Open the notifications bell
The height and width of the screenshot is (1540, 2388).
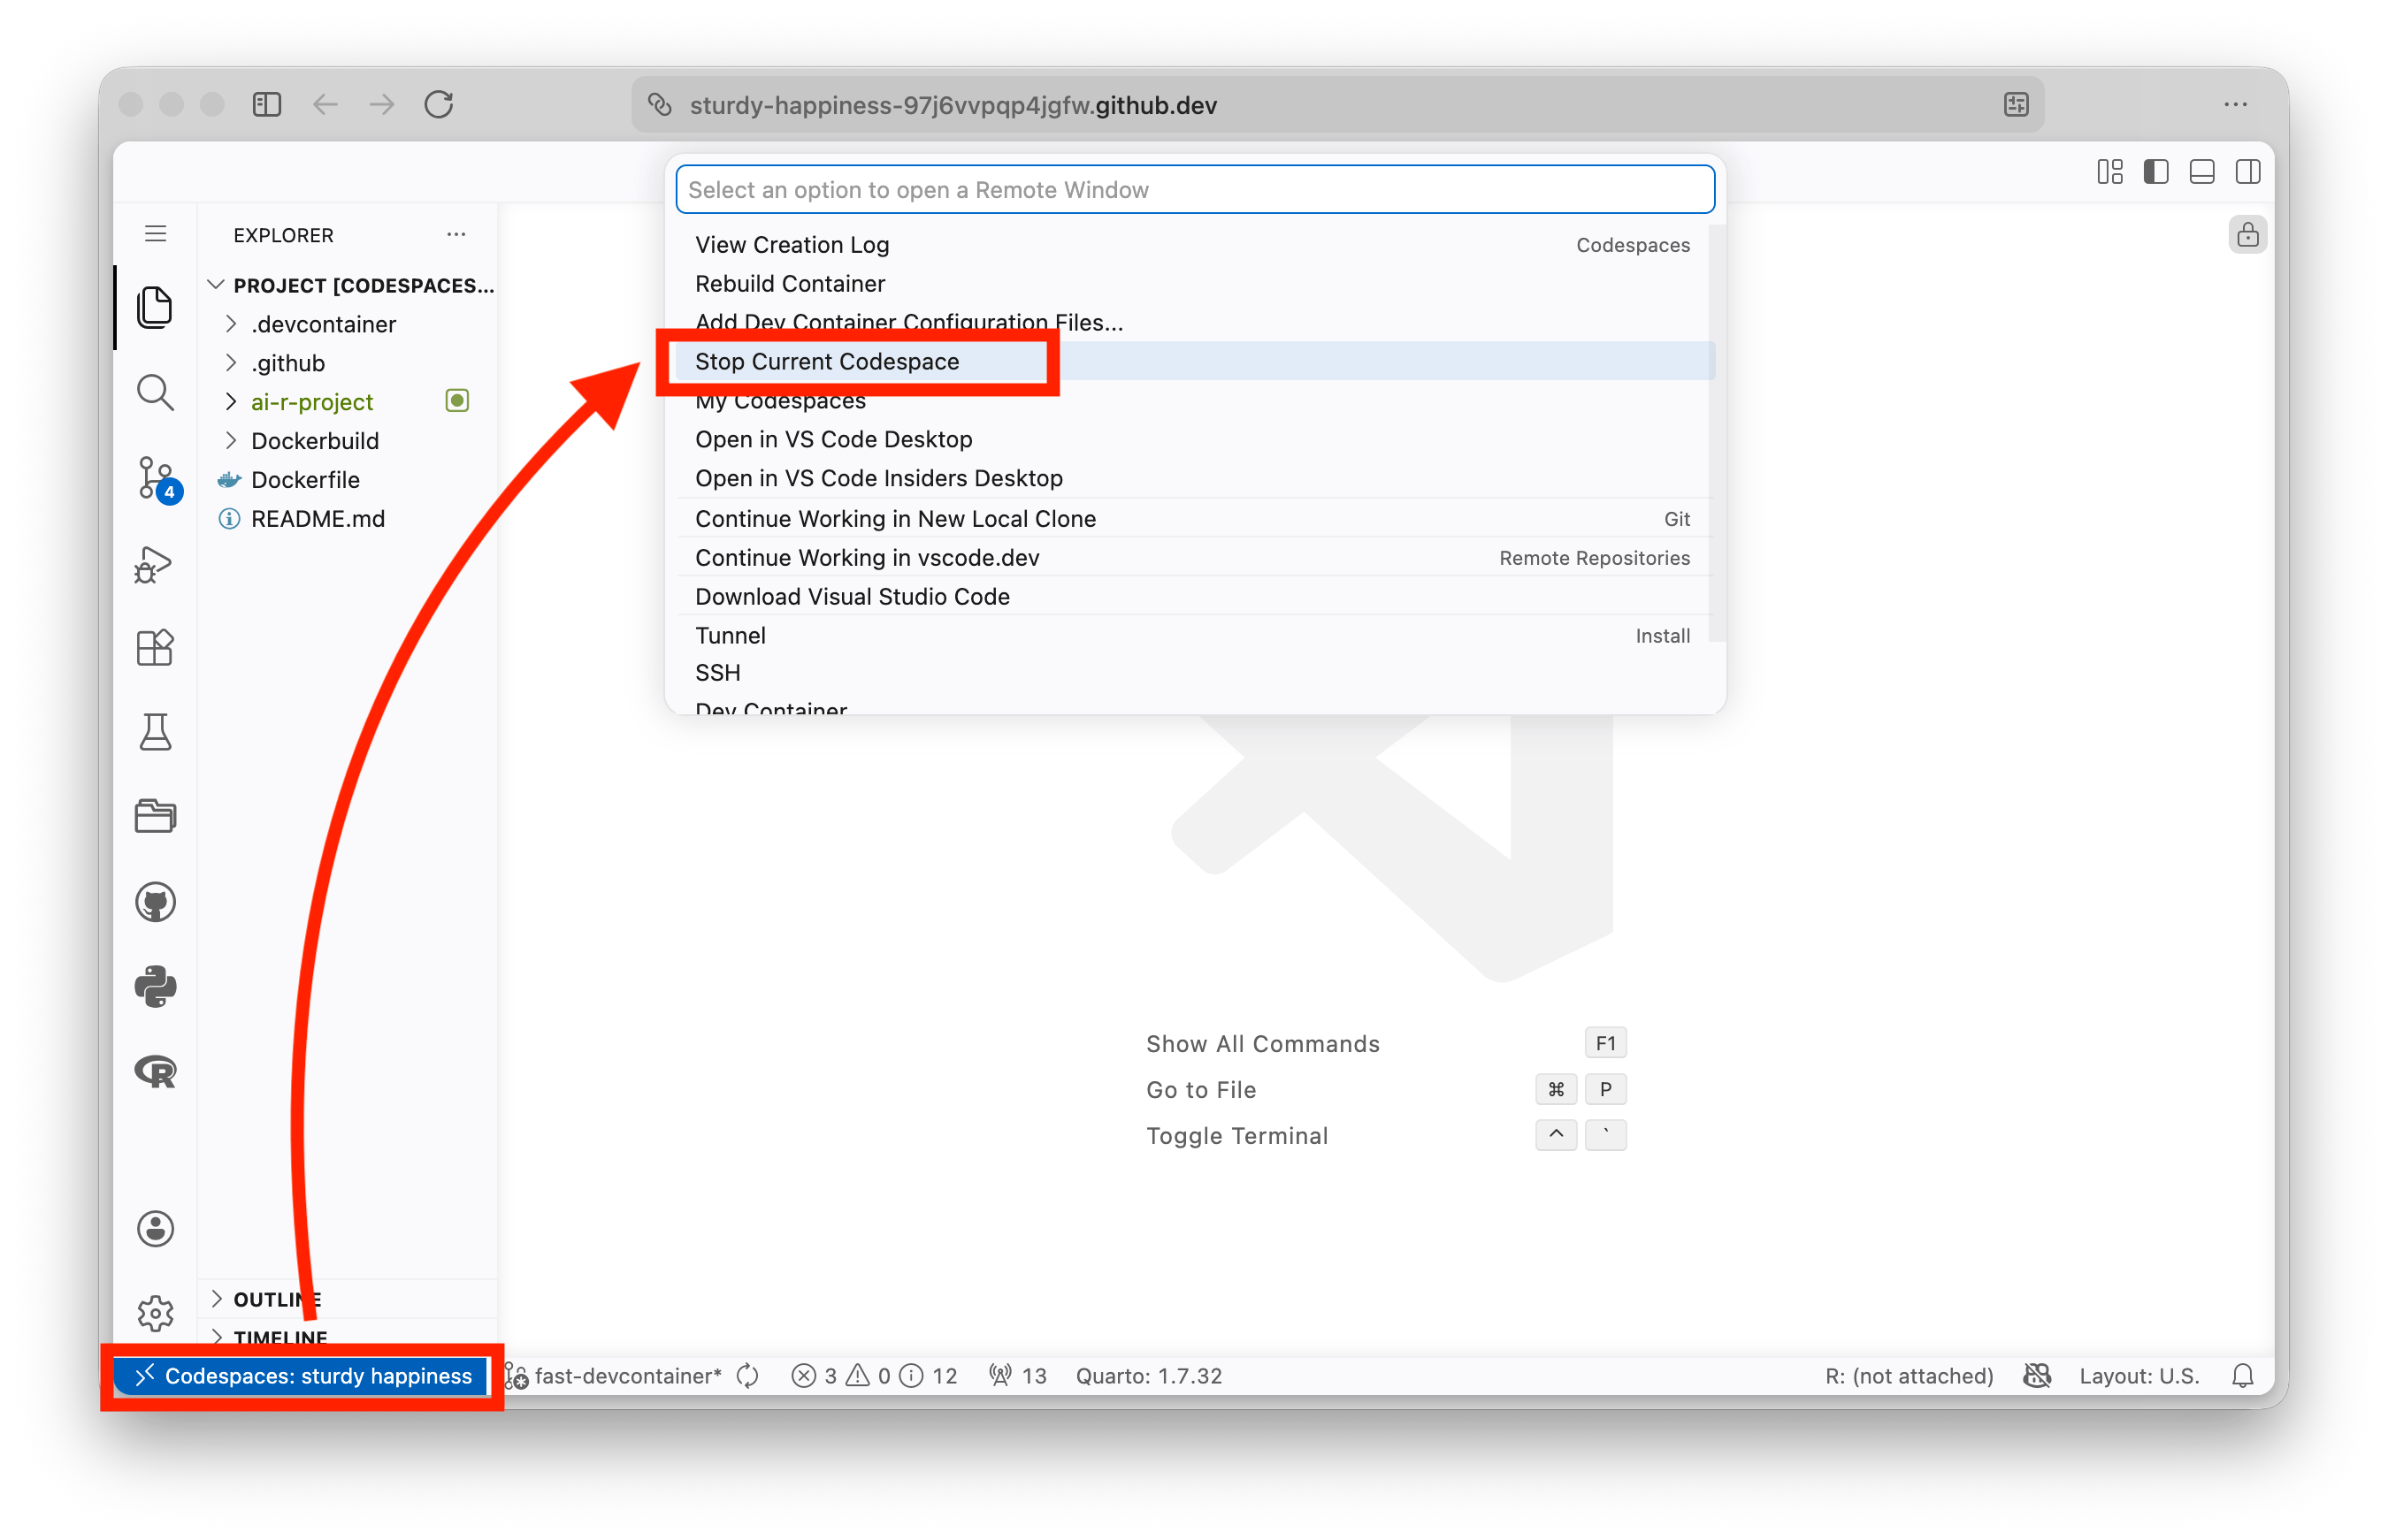pyautogui.click(x=2243, y=1376)
